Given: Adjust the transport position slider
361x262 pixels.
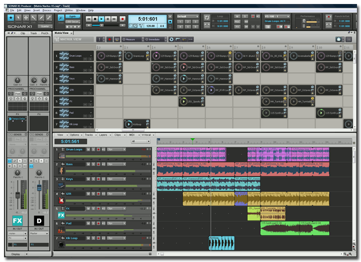Looking at the screenshot, I should click(x=101, y=25).
